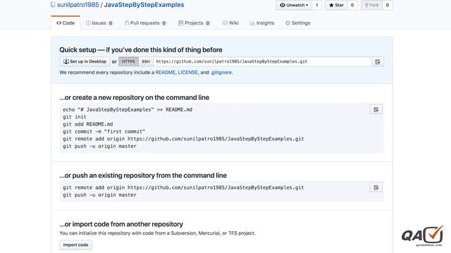The width and height of the screenshot is (451, 253).
Task: Click '...or import code from another repository' heading
Action: (x=121, y=224)
